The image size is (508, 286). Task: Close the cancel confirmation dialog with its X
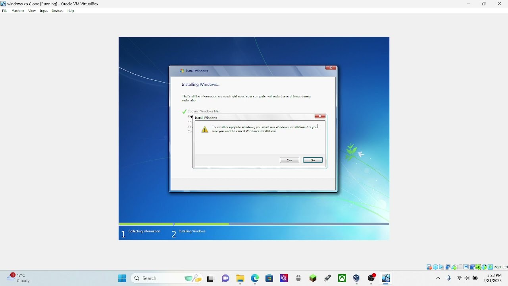pos(320,116)
